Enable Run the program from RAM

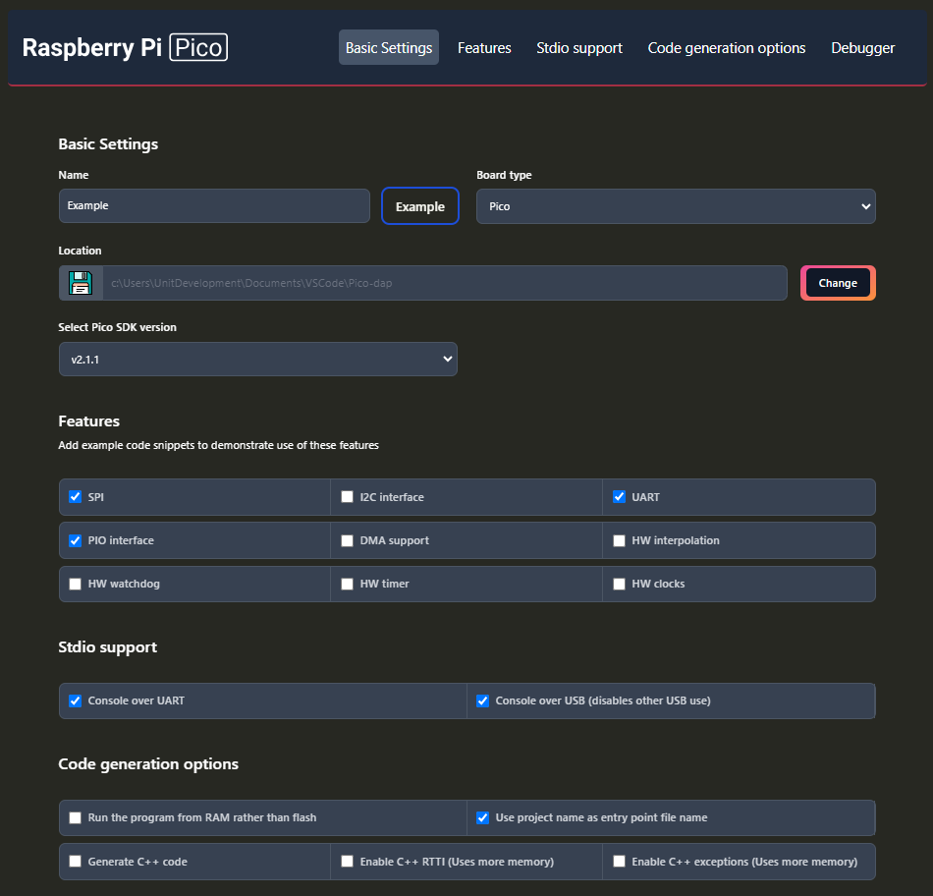76,817
